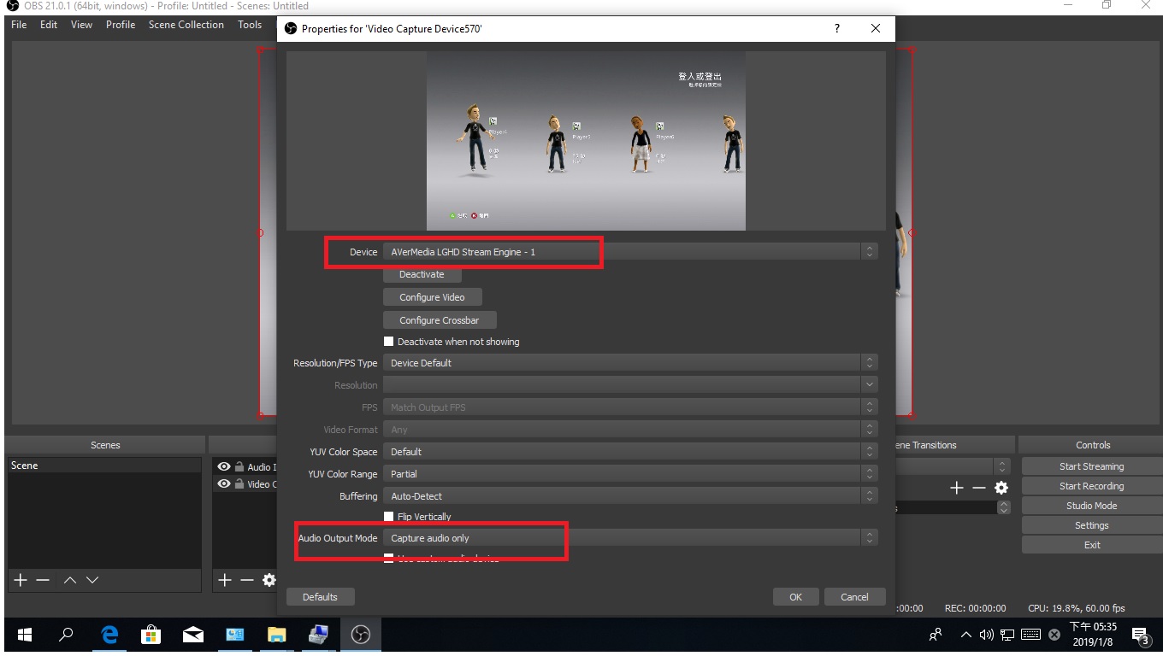Open the Profile menu

(x=121, y=25)
